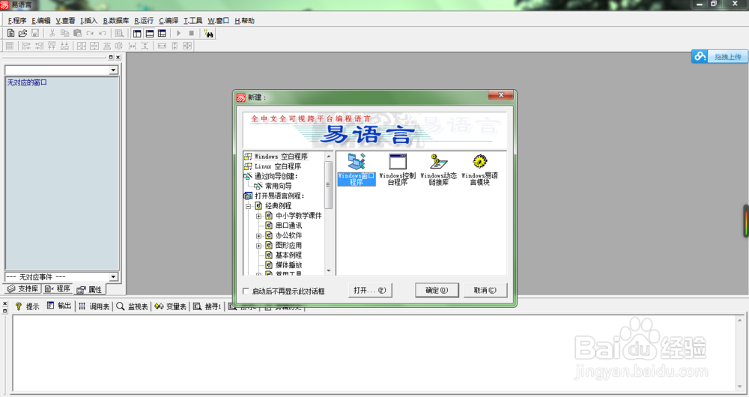
Task: Open the T.工具 menu
Action: tap(193, 20)
